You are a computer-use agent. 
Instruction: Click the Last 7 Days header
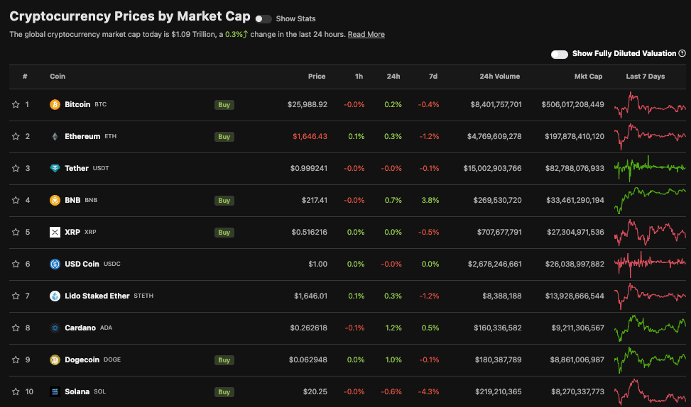645,76
